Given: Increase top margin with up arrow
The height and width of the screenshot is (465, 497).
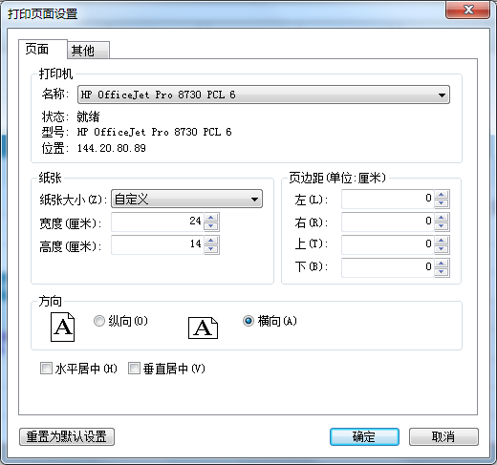Looking at the screenshot, I should pyautogui.click(x=442, y=241).
